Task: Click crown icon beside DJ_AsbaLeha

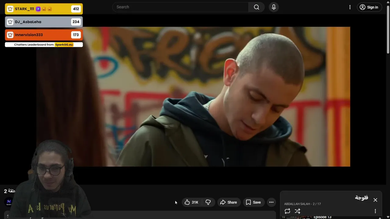Action: click(x=10, y=22)
